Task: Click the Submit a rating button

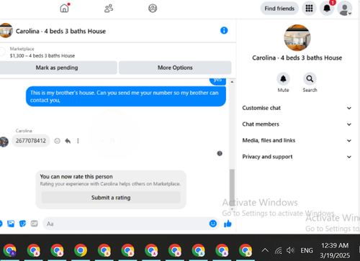Action: click(111, 198)
